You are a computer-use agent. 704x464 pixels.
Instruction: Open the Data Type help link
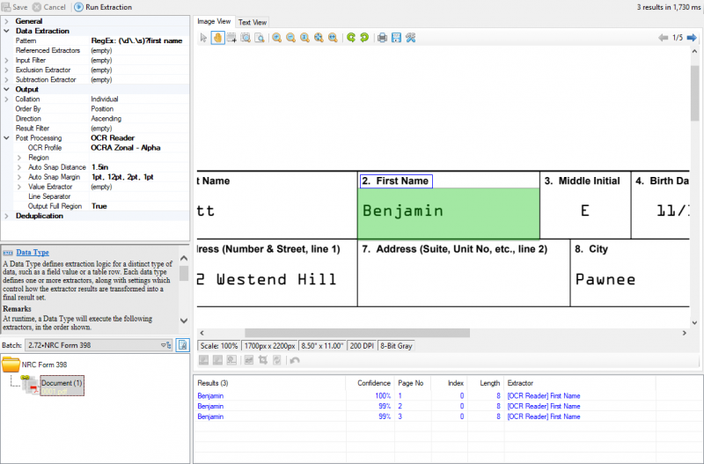click(33, 252)
